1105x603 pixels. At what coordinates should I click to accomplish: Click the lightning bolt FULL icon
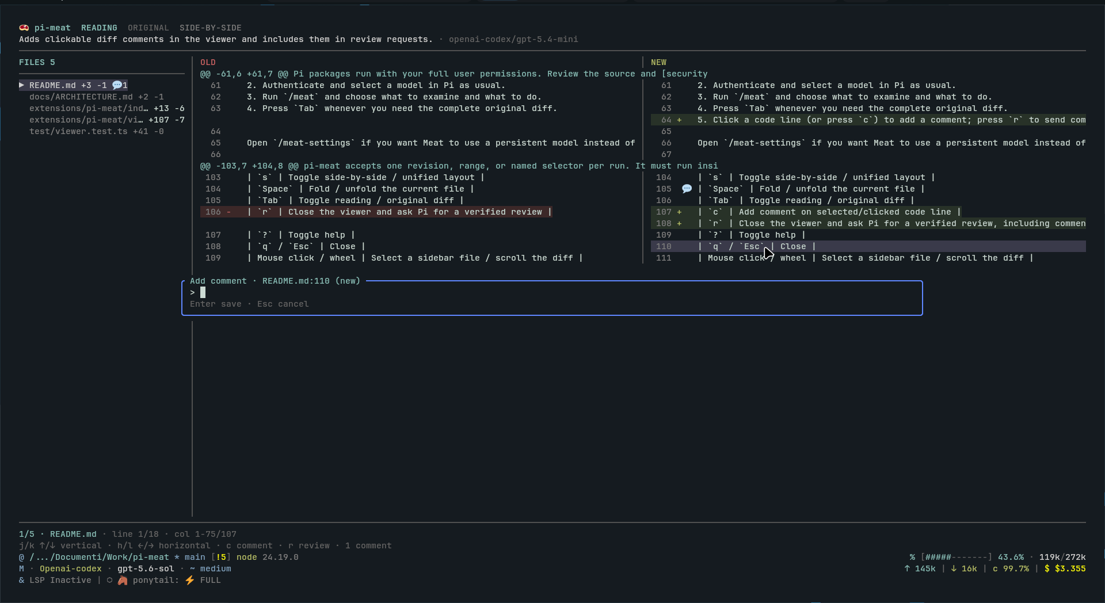click(190, 580)
